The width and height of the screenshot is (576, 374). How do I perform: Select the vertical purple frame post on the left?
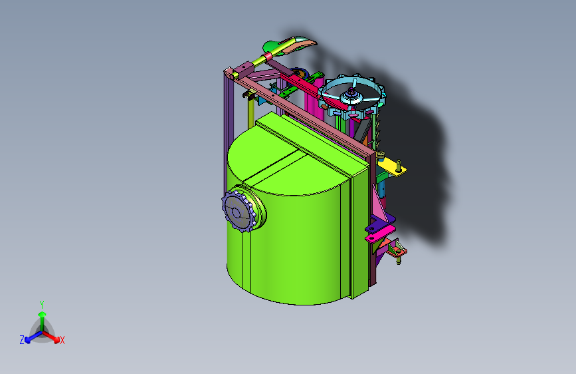pyautogui.click(x=228, y=129)
